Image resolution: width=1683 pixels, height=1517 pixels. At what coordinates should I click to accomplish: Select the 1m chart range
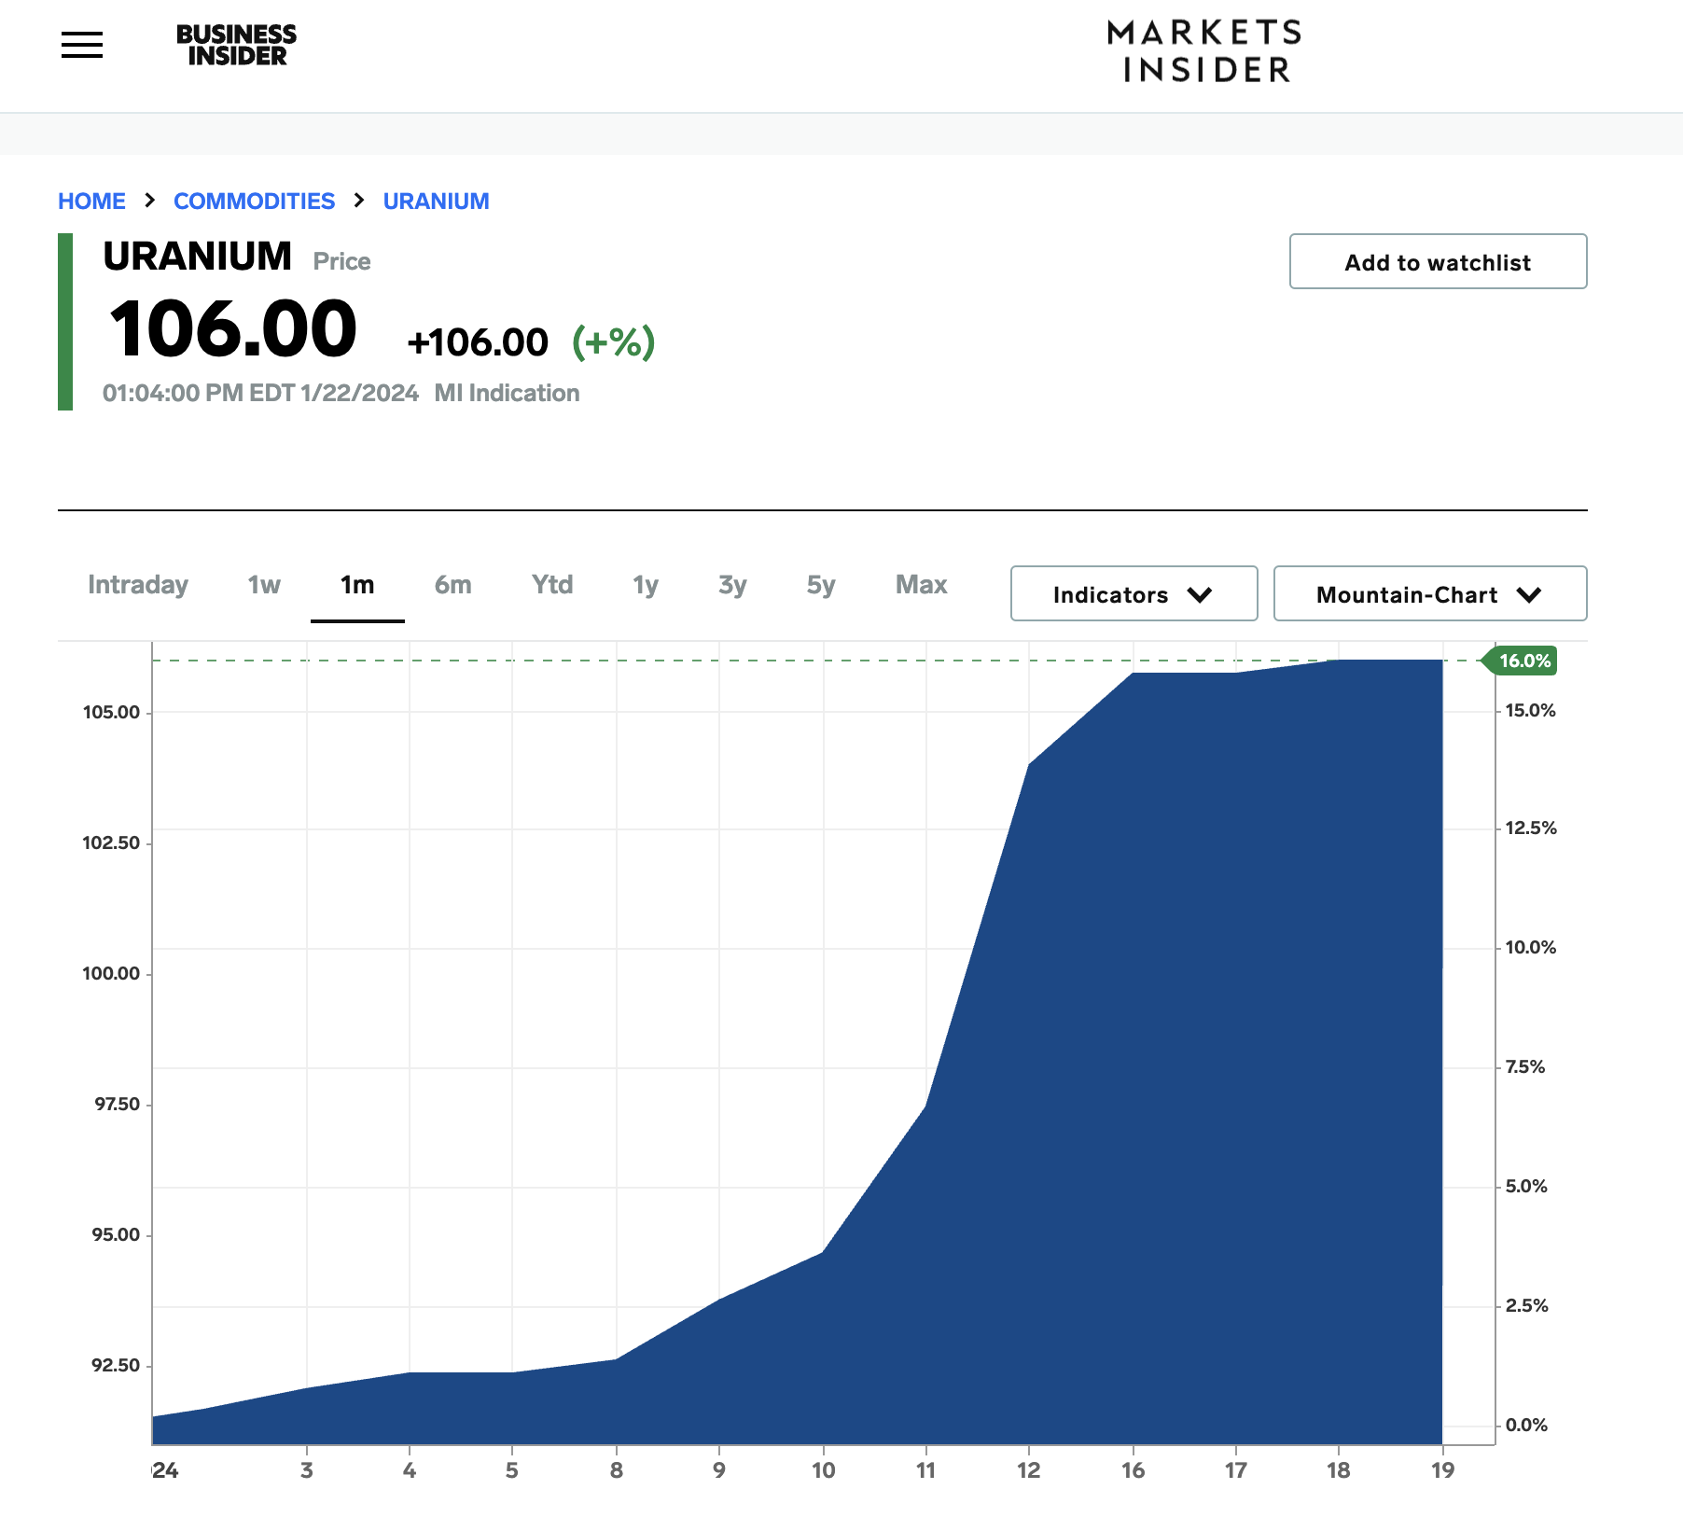[x=357, y=585]
